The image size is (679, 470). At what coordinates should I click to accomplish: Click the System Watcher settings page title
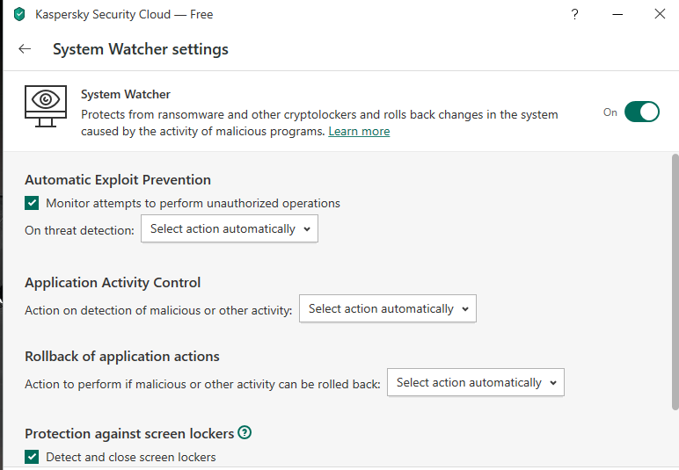click(x=141, y=49)
